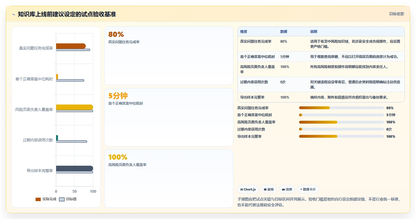The width and height of the screenshot is (416, 219).
Task: Select the 进度 chip label
Action: pos(289,189)
